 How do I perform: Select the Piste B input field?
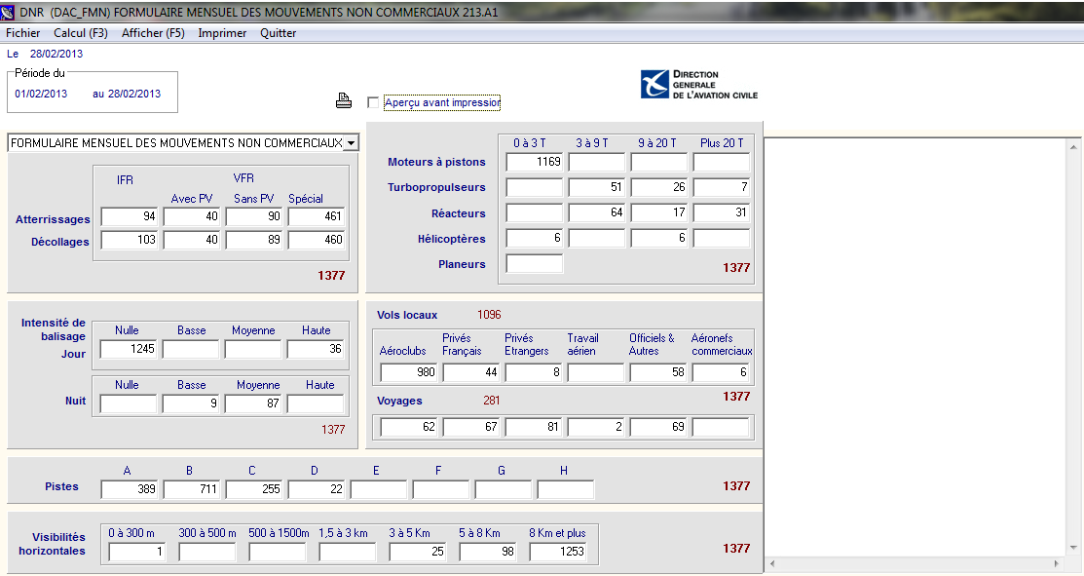coord(192,489)
